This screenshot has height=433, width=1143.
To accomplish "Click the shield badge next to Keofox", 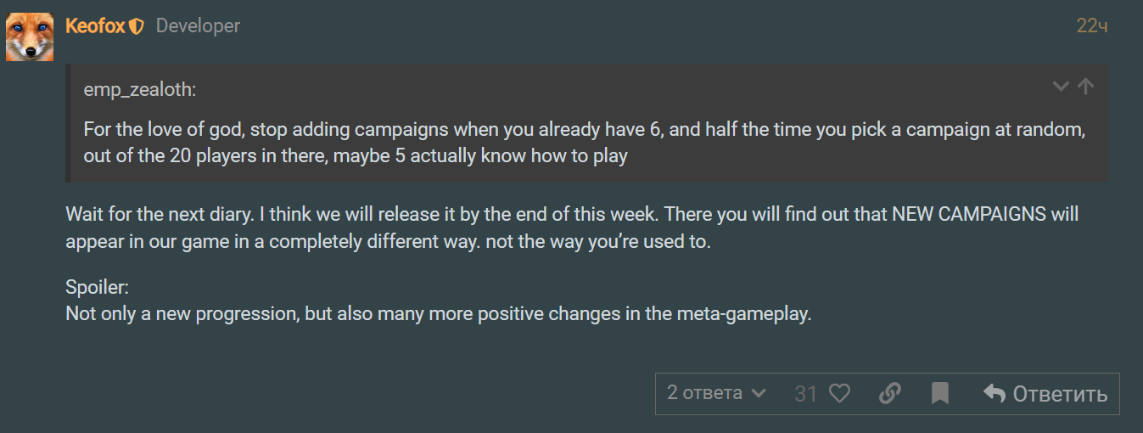I will point(137,27).
